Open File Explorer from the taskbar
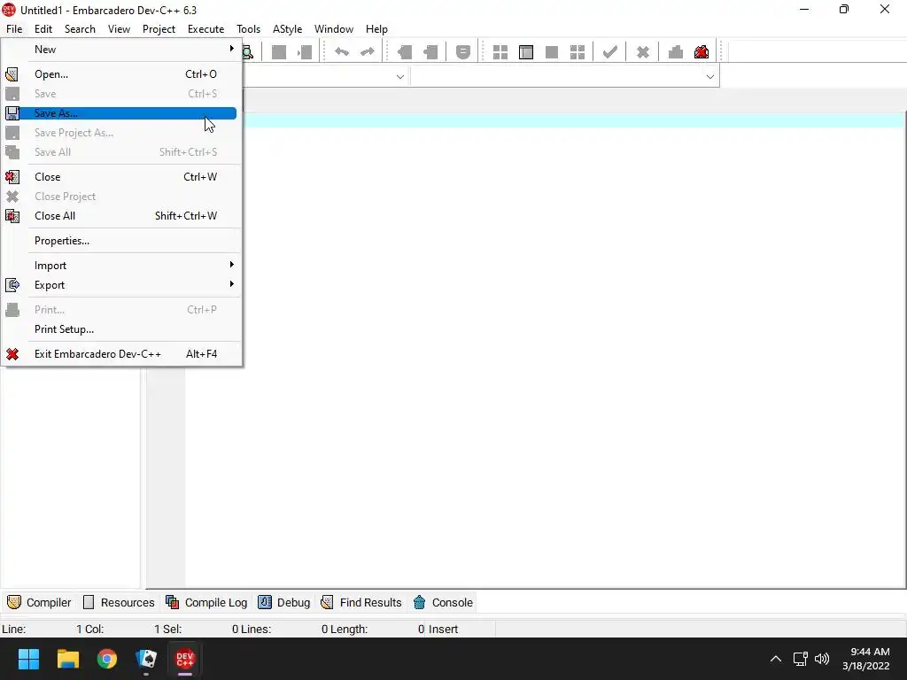Viewport: 907px width, 680px height. point(67,659)
